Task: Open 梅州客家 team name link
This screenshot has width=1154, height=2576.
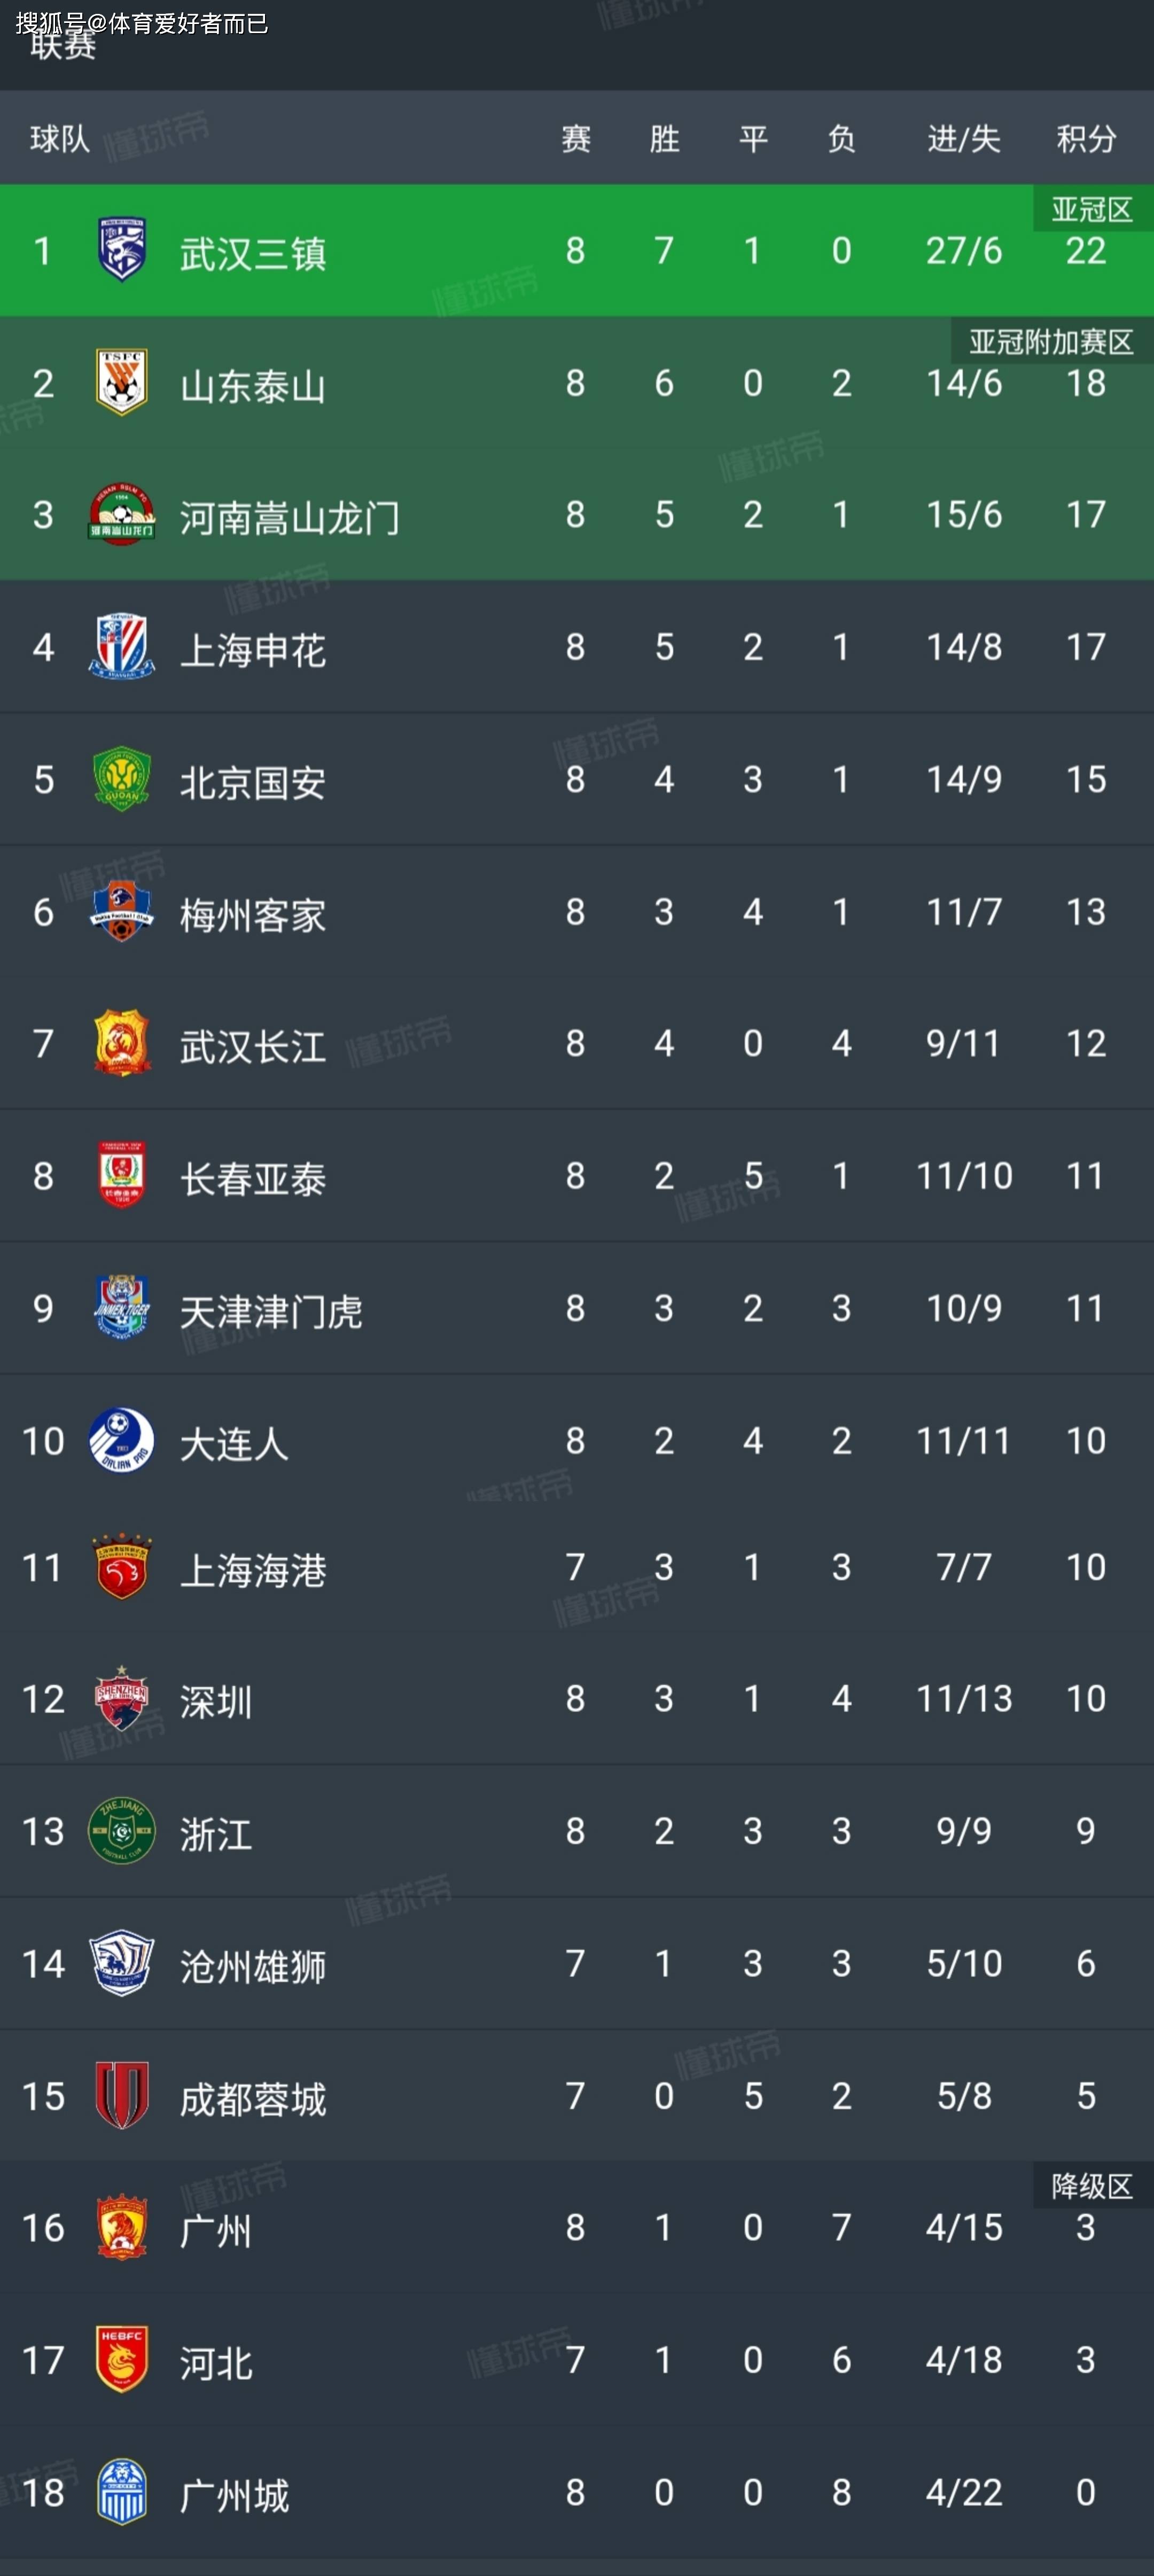Action: point(253,914)
